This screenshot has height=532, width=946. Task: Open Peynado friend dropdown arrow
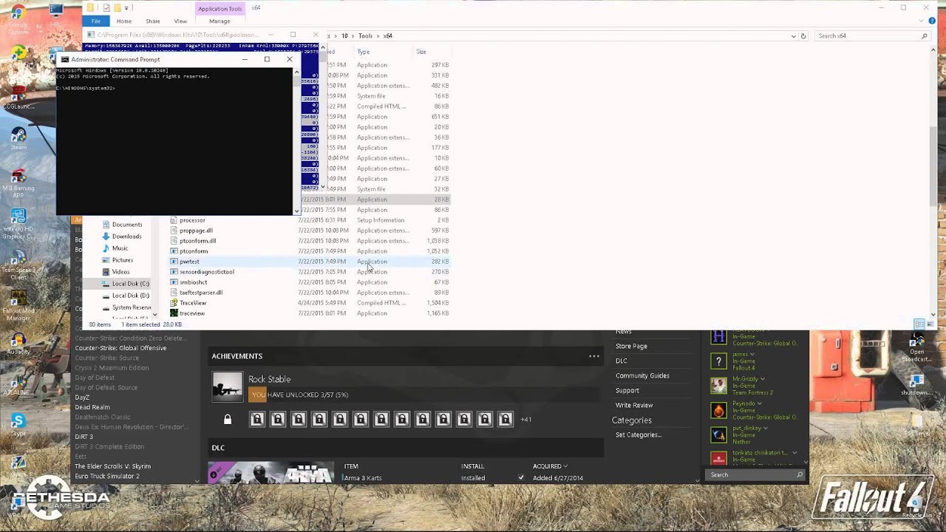[759, 403]
